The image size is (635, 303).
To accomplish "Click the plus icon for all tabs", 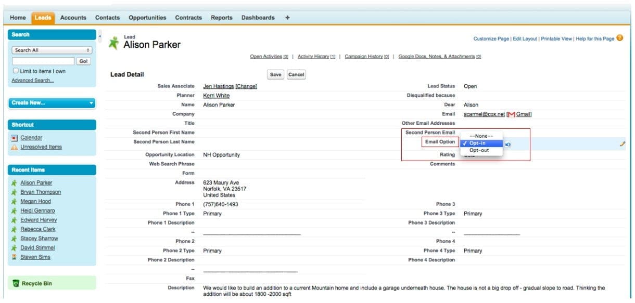I will 287,18.
